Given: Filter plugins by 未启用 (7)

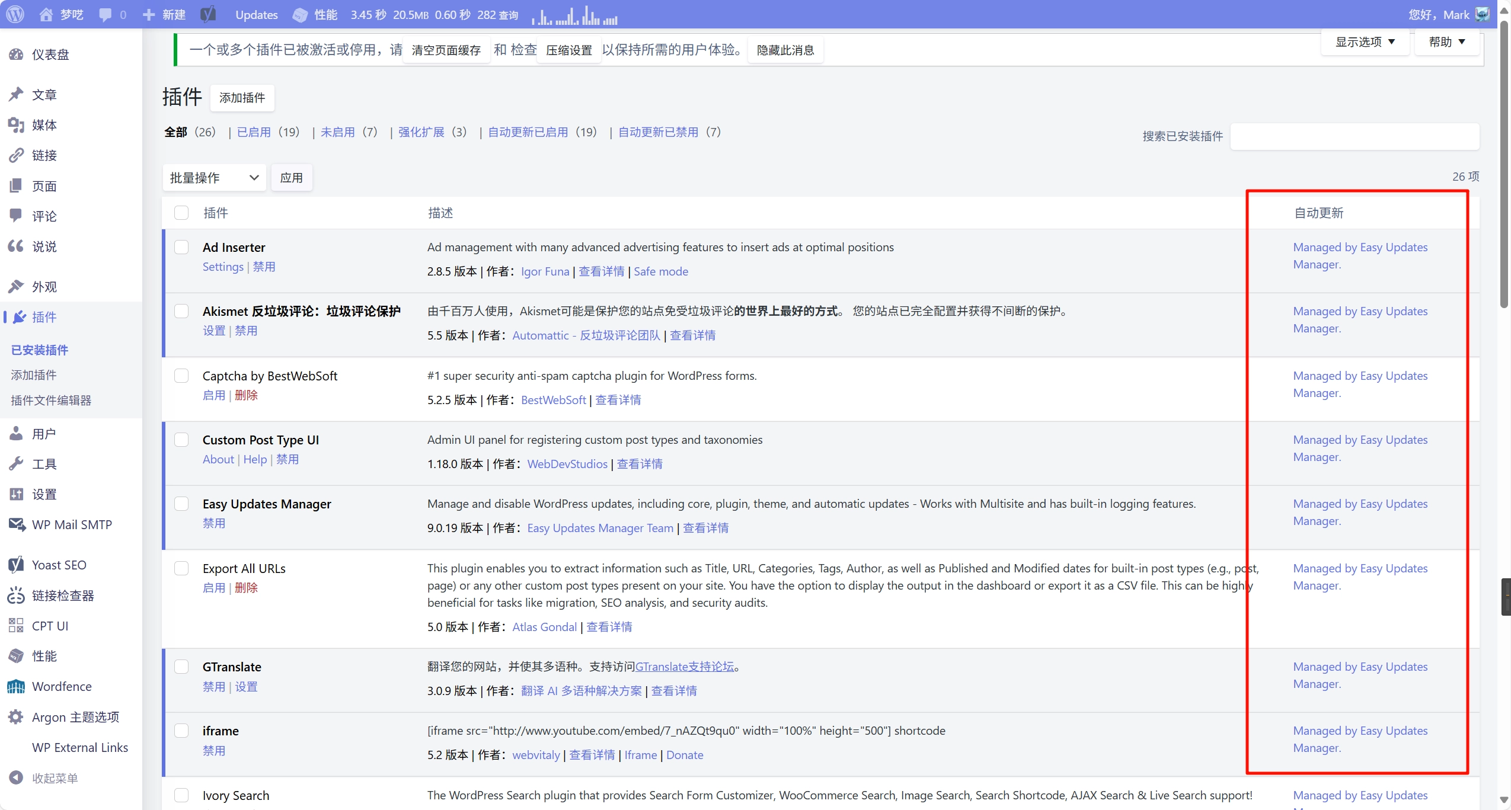Looking at the screenshot, I should 349,132.
